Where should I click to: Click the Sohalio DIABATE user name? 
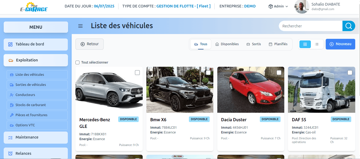click(326, 4)
